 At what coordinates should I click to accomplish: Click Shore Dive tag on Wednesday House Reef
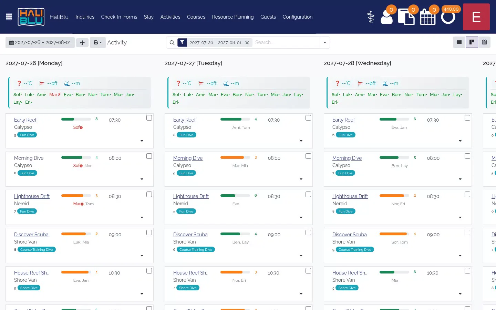347,288
